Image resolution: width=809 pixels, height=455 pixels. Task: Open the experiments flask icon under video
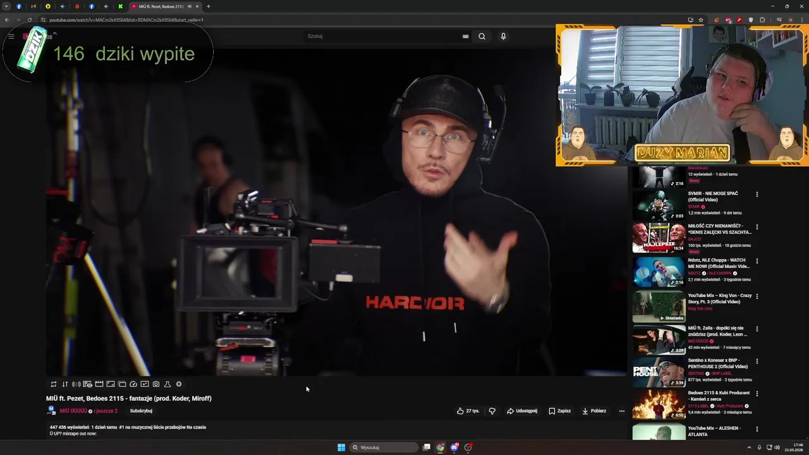167,384
